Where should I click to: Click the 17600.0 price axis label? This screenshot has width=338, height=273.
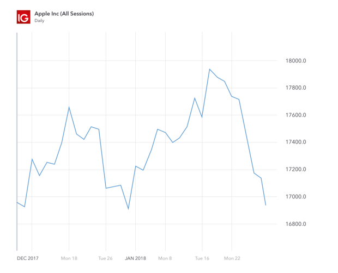[x=295, y=115]
